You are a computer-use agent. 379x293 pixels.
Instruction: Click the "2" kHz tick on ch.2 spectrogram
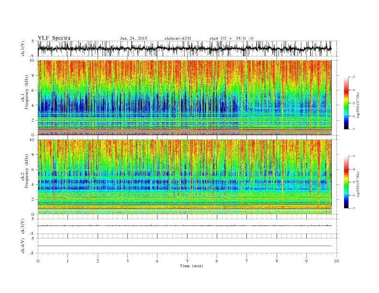coord(33,200)
